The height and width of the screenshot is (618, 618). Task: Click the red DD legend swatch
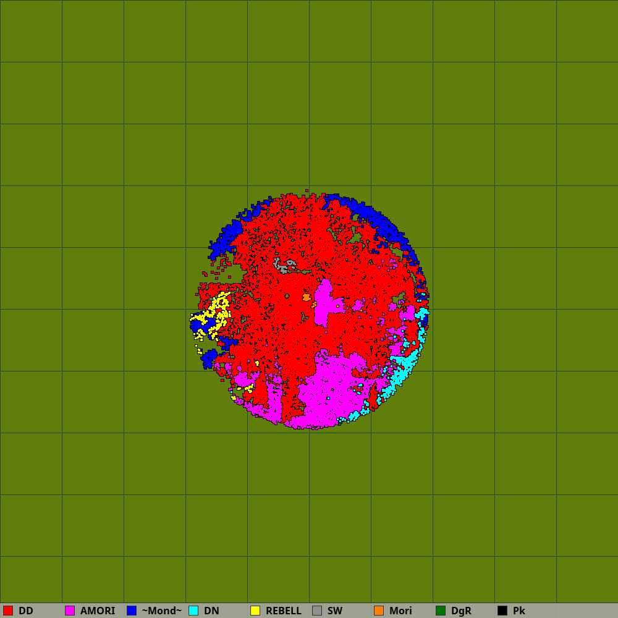click(x=8, y=611)
